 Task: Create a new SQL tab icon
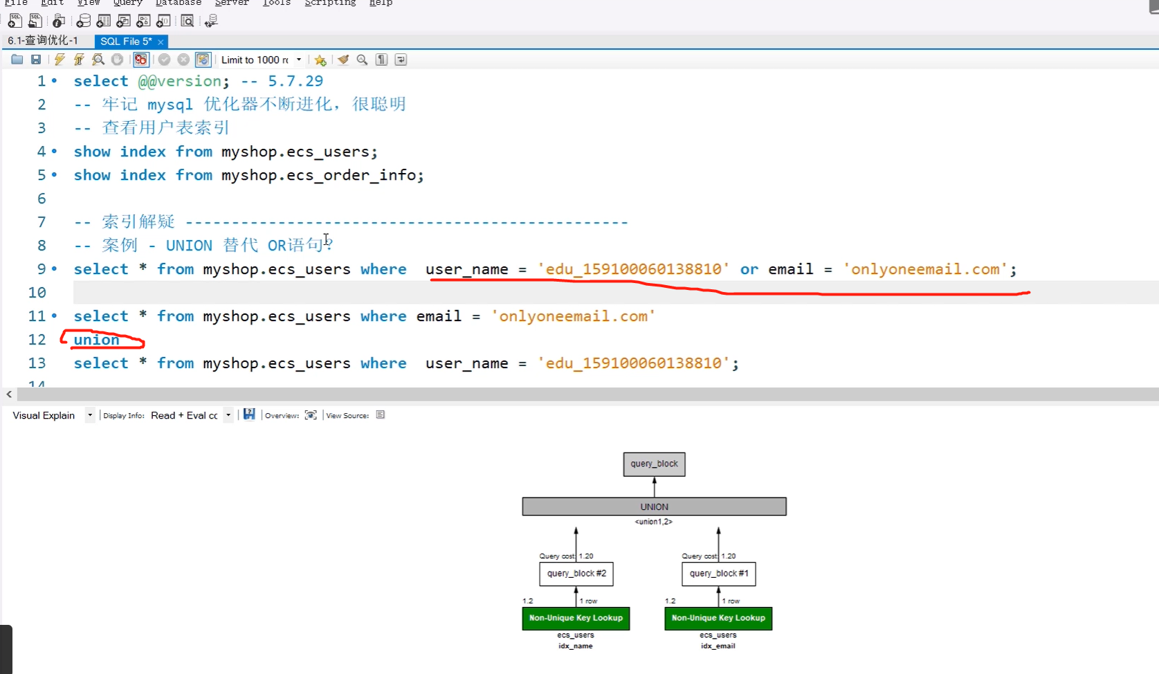click(15, 21)
